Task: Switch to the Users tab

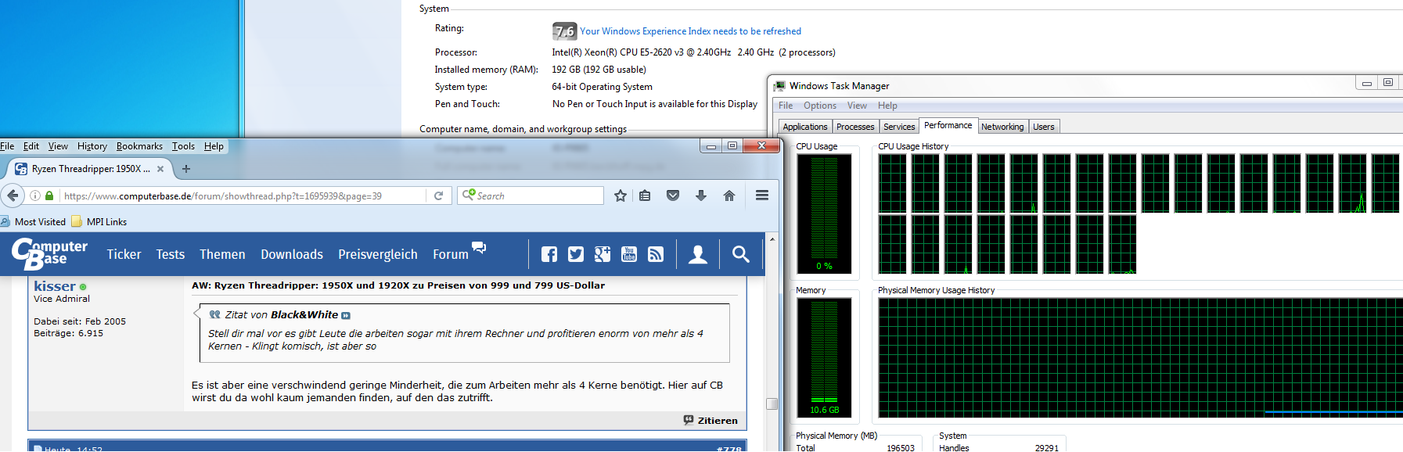Action: click(1044, 127)
